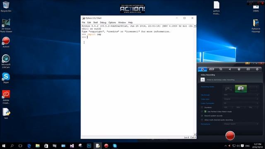This screenshot has height=149, width=265.
Task: Open the Action Center notification icon
Action: (242, 146)
